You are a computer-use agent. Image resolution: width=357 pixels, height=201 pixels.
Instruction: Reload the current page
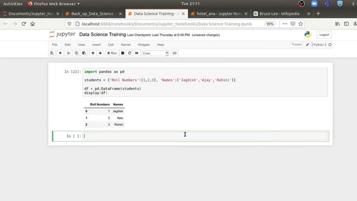coord(23,23)
